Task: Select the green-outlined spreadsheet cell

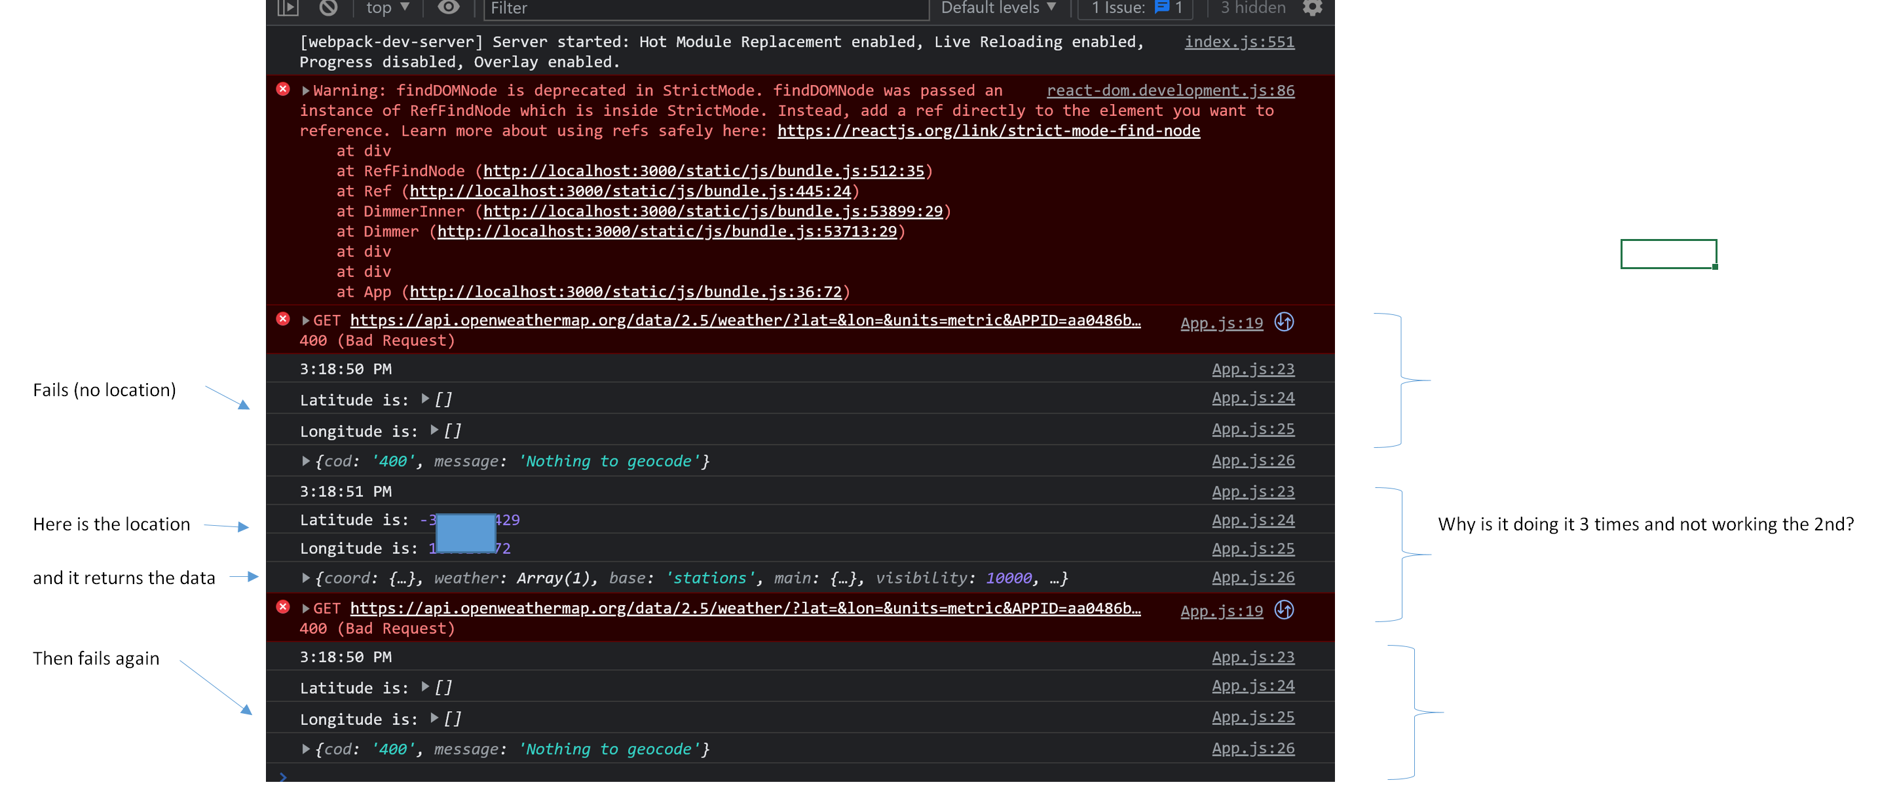Action: pos(1668,255)
